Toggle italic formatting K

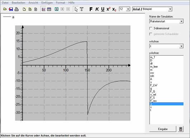coord(97,9)
